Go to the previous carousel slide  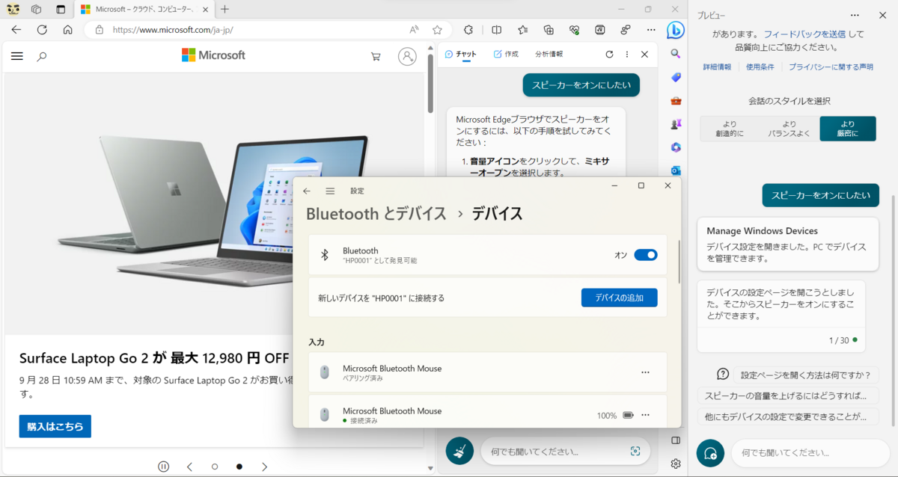click(189, 467)
